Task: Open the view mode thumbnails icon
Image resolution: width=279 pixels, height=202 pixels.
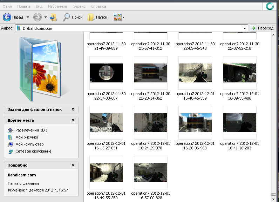Action: pyautogui.click(x=117, y=17)
